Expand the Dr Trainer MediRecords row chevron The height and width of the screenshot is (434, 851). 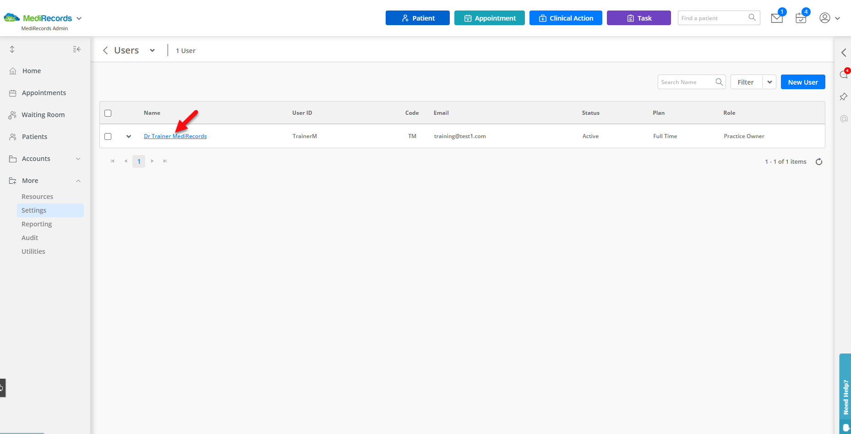128,136
